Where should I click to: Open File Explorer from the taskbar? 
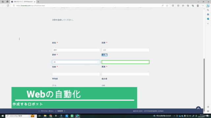click(x=45, y=116)
